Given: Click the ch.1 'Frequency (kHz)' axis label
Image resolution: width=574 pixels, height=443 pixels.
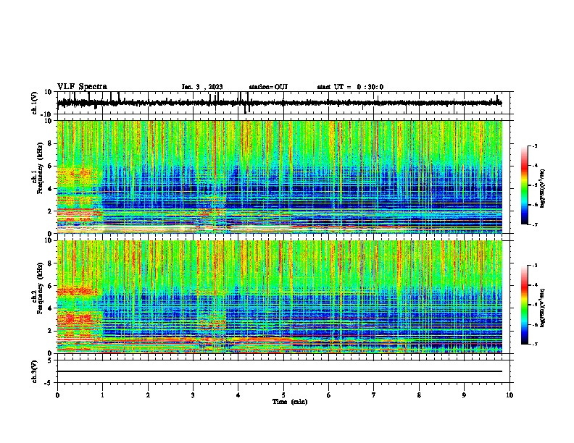Looking at the screenshot, I should click(40, 169).
